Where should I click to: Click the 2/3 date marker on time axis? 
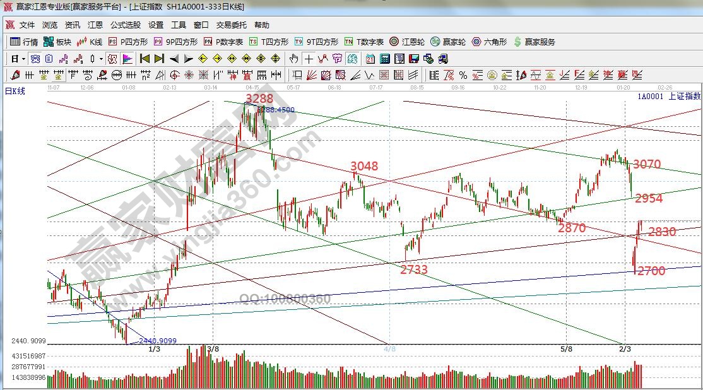(x=624, y=348)
